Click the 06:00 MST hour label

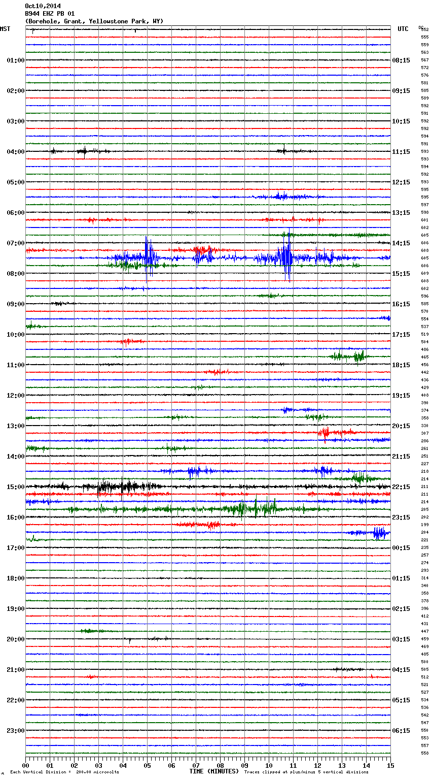coord(16,213)
